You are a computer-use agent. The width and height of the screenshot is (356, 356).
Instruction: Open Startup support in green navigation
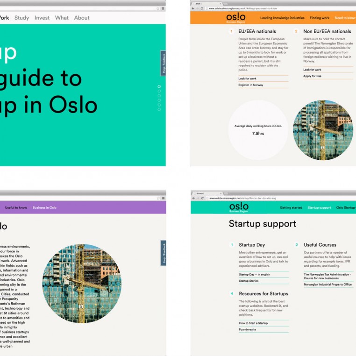(319, 207)
